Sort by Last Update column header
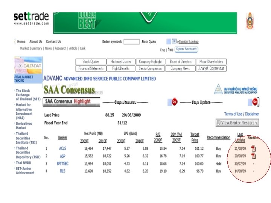271x203 pixels. pyautogui.click(x=240, y=138)
